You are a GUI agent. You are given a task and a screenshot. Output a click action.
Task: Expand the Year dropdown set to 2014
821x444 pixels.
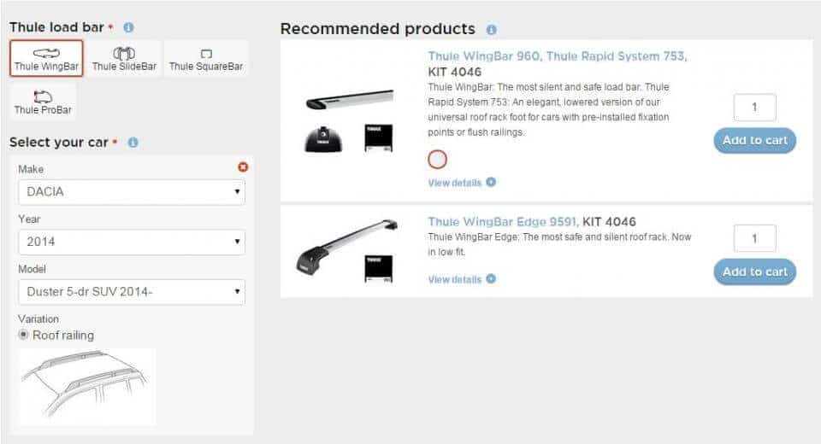pyautogui.click(x=132, y=242)
